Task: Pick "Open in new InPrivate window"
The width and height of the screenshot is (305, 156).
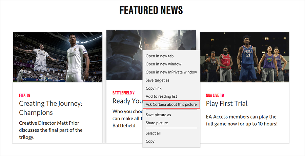Action: (171, 72)
